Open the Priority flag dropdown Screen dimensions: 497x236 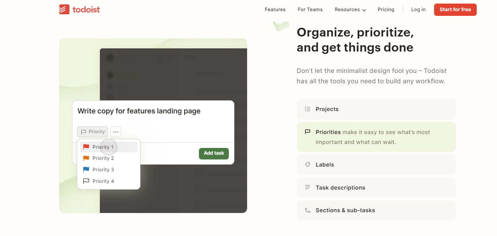[92, 132]
